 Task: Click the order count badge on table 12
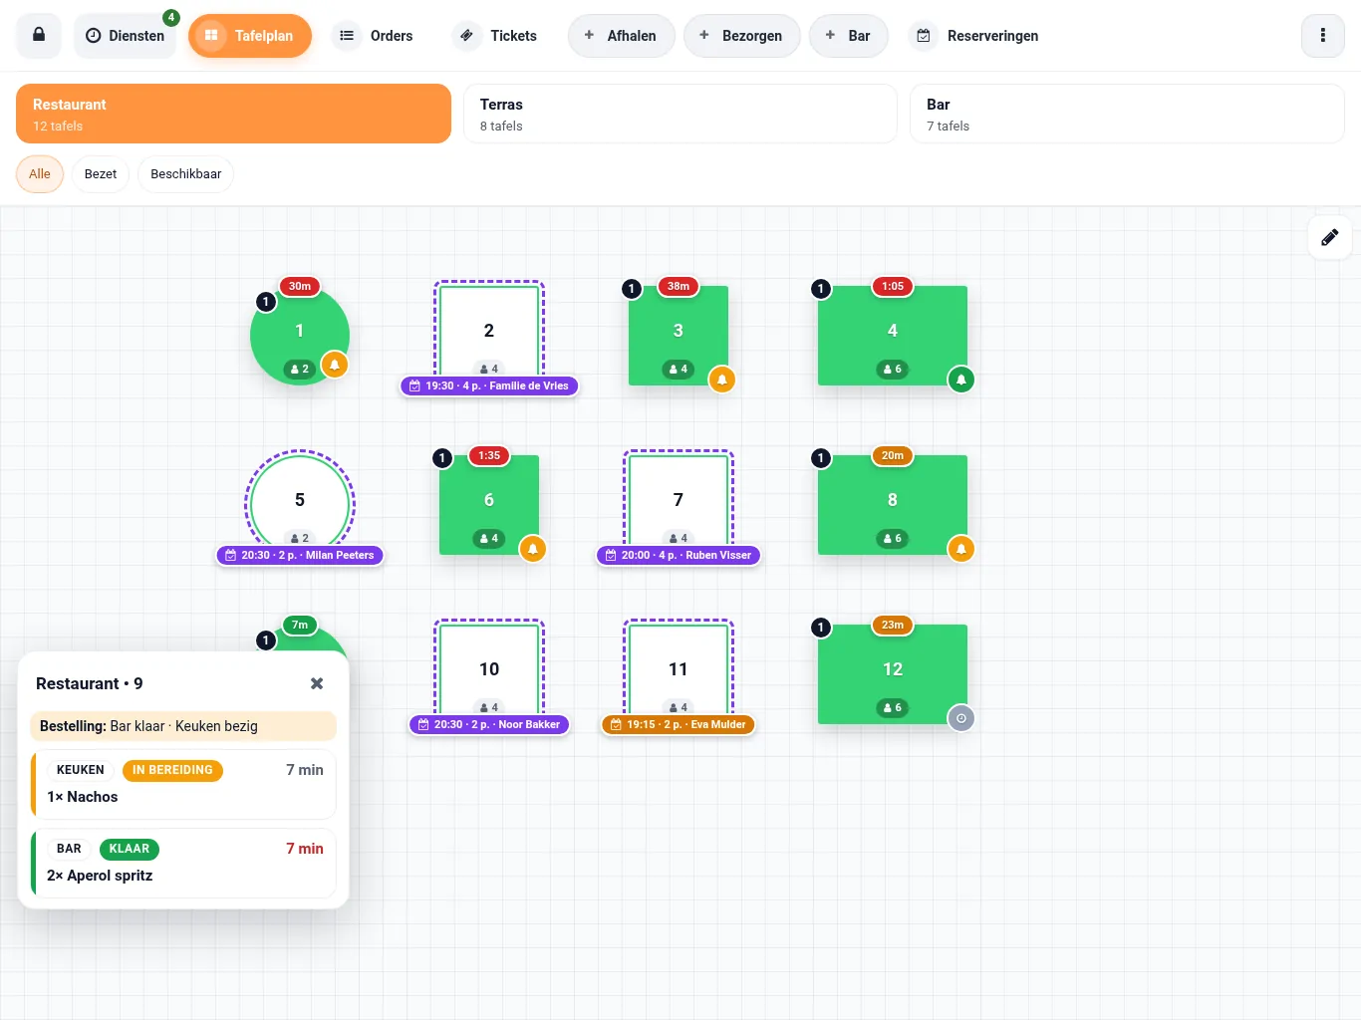click(x=821, y=628)
